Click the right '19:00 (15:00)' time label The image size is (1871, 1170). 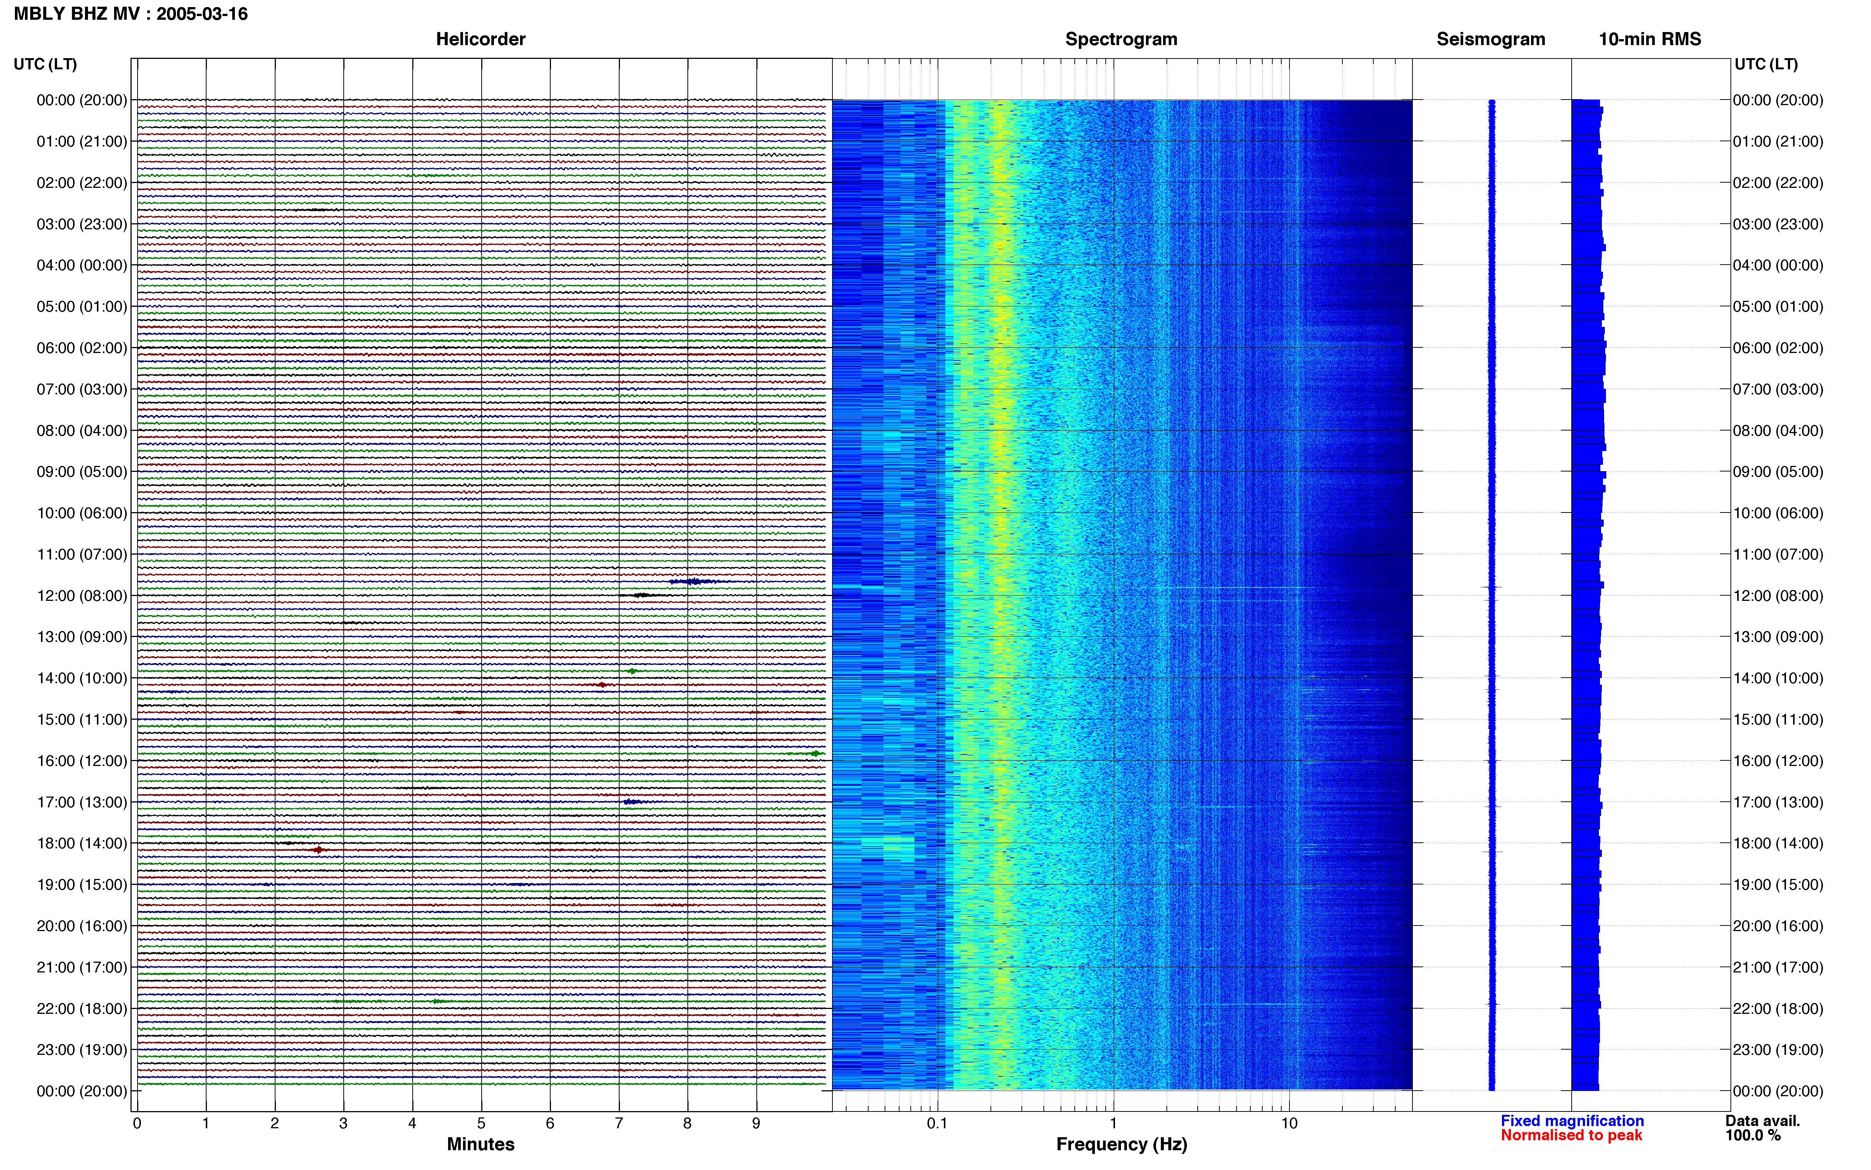pos(1778,884)
